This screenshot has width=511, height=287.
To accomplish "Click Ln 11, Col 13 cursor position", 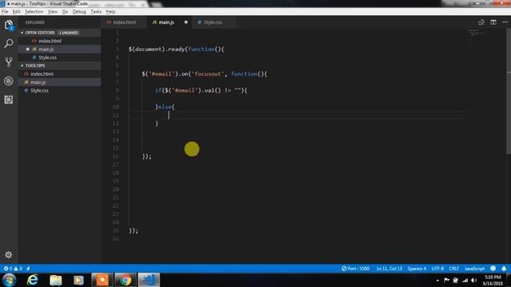I will coord(389,269).
